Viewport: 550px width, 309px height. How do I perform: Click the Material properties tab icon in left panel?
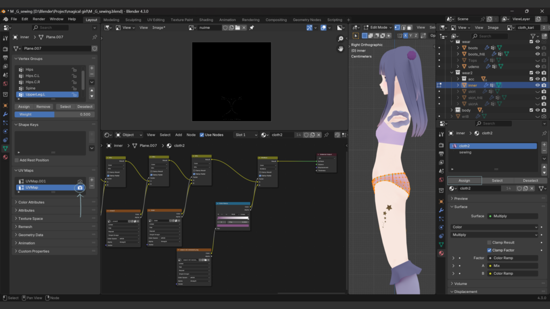5,157
